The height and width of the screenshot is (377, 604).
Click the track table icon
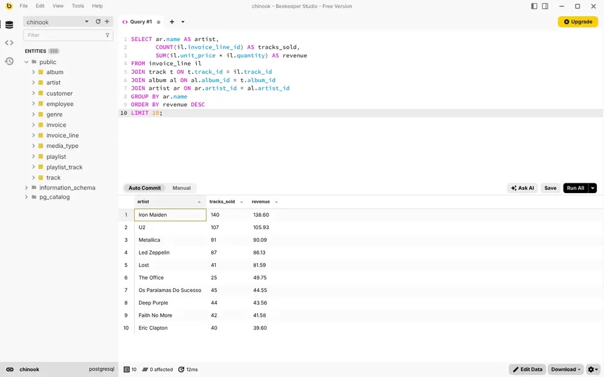click(x=41, y=177)
